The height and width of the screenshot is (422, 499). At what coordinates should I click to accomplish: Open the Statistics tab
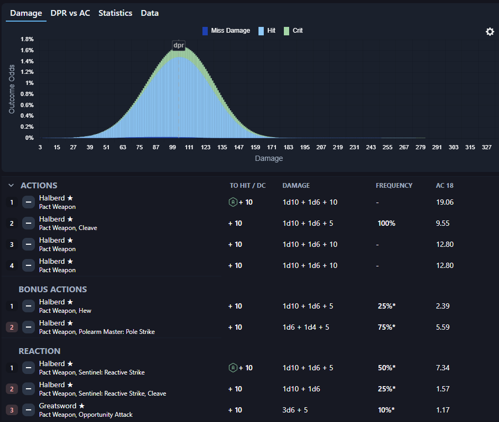coord(115,13)
